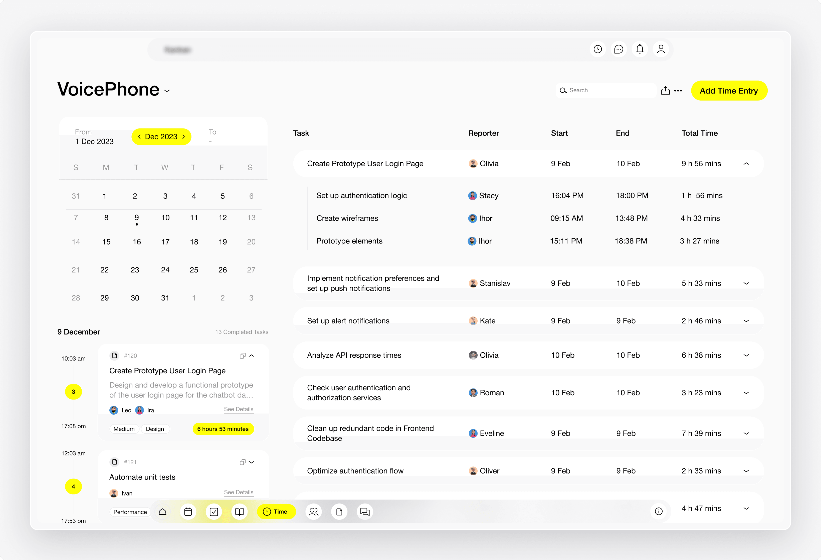Viewport: 821px width, 560px height.
Task: Open the VoicePhone project dropdown
Action: 167,91
